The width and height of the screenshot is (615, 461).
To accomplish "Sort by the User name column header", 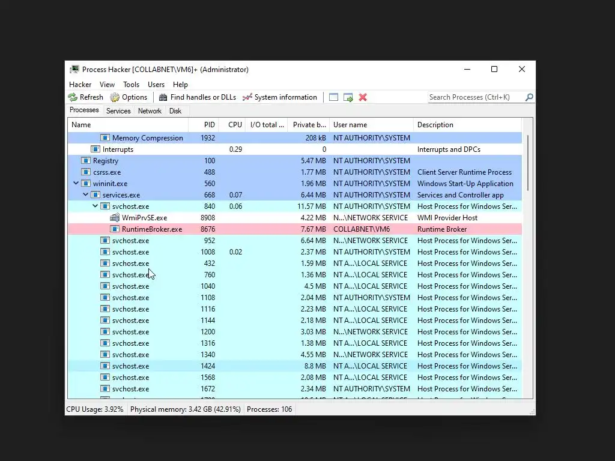I will (x=371, y=125).
